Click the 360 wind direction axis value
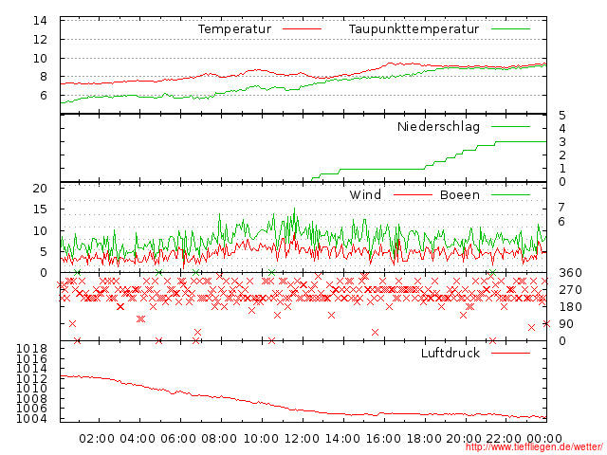 coord(570,273)
